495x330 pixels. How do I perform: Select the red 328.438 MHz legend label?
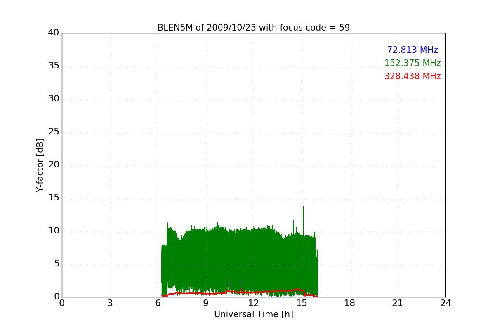click(412, 76)
